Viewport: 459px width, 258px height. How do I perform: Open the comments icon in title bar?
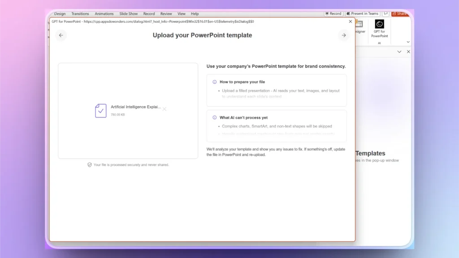click(385, 13)
